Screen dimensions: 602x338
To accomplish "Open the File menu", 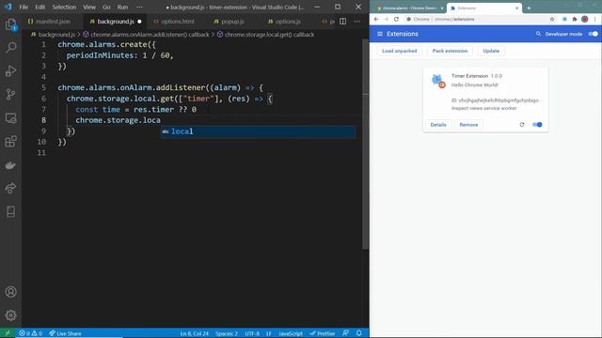I will tap(24, 7).
